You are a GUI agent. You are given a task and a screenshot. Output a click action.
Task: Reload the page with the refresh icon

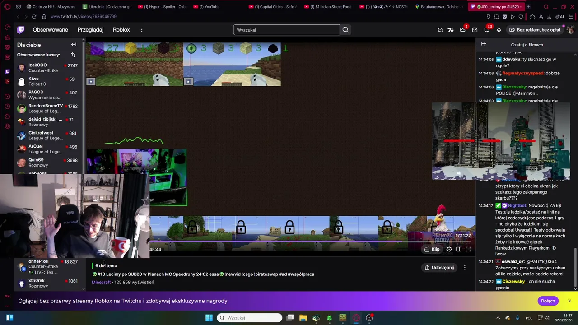pos(34,17)
